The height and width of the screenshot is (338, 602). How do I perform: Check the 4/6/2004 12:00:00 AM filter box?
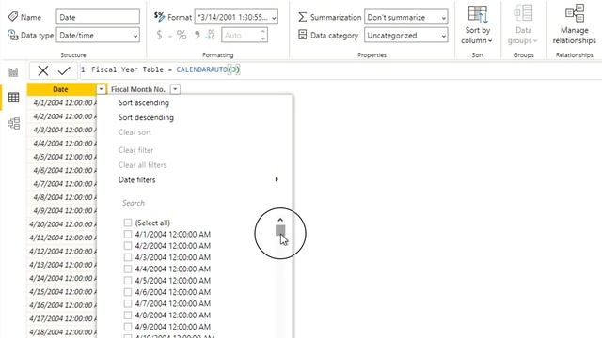click(128, 292)
